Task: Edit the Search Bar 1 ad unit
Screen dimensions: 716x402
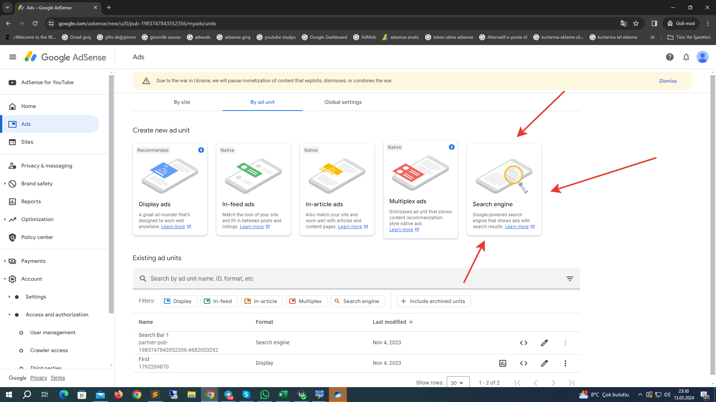Action: [x=544, y=343]
